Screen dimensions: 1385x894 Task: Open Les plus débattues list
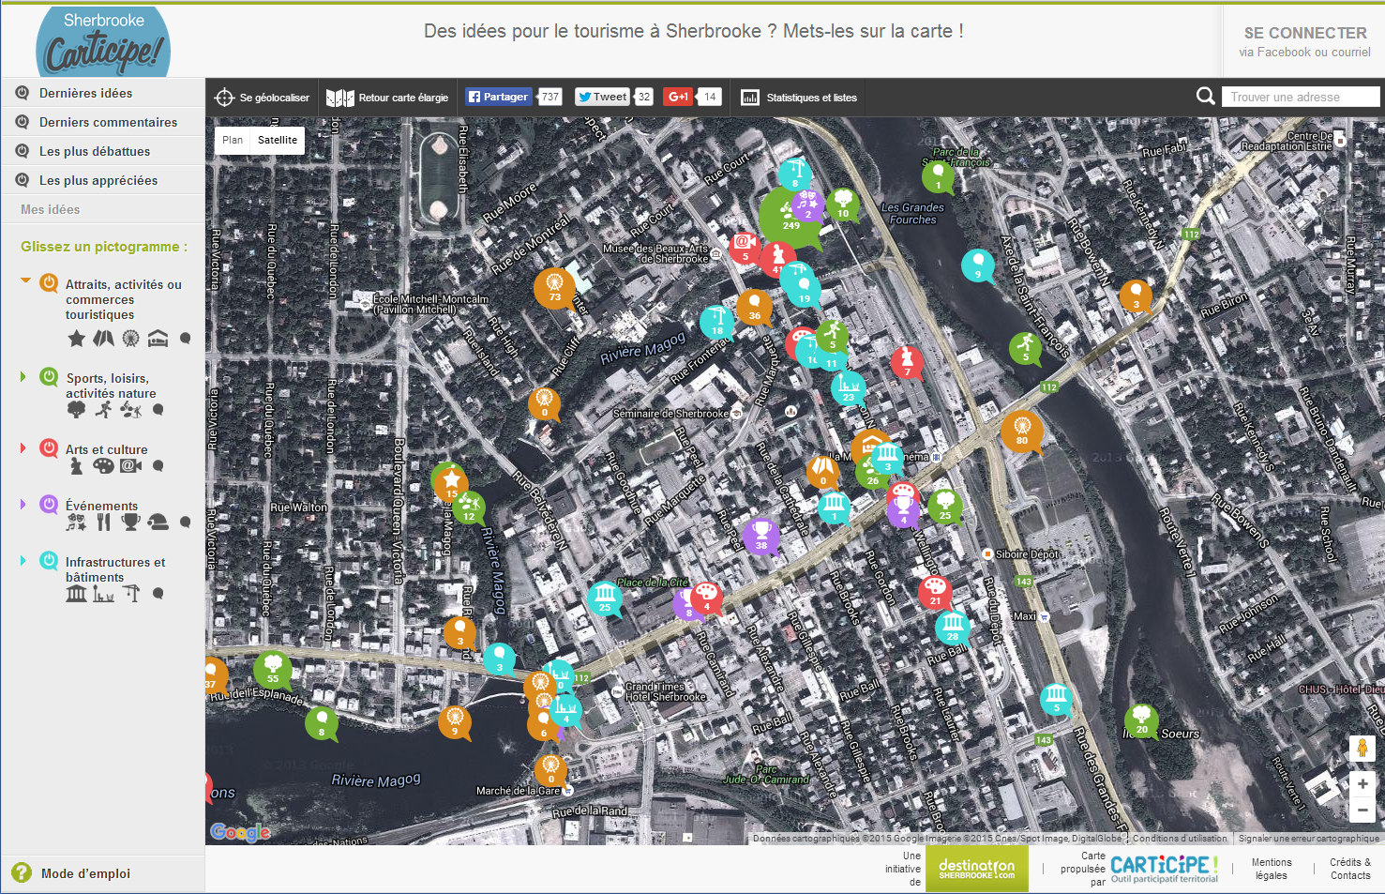95,151
